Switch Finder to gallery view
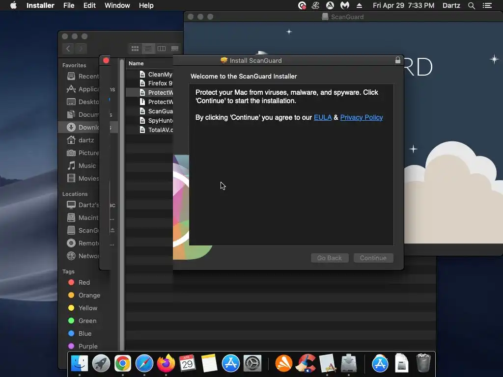The image size is (503, 377). [175, 49]
